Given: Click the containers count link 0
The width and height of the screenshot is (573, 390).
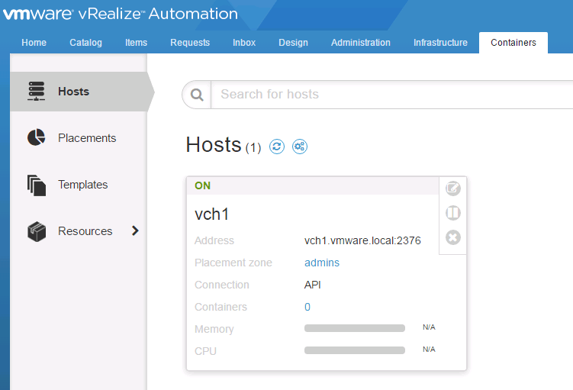Looking at the screenshot, I should pyautogui.click(x=307, y=307).
